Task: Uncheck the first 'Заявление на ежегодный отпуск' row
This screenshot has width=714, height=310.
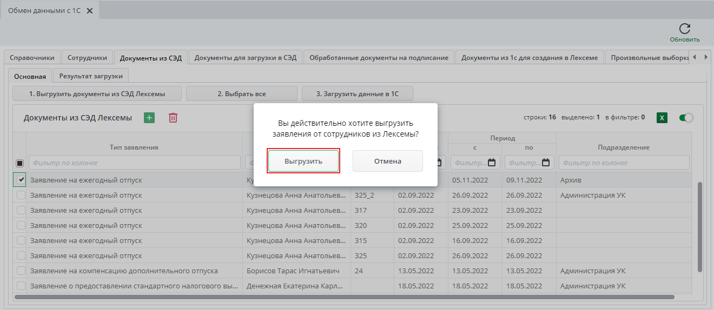Action: (x=21, y=180)
